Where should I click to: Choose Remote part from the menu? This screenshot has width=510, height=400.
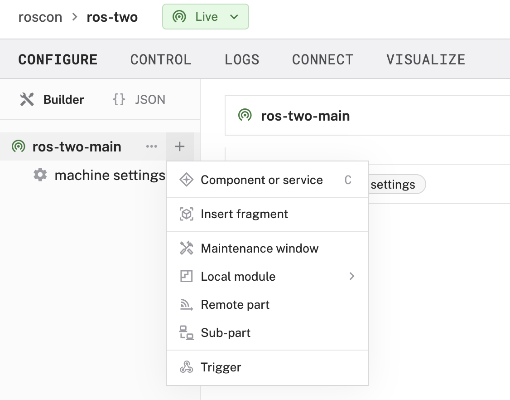(x=267, y=305)
